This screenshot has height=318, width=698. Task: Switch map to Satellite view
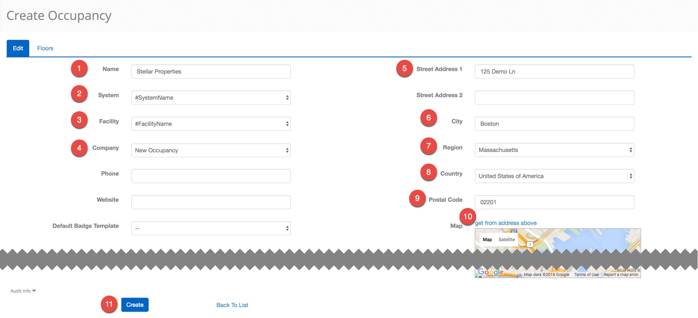pyautogui.click(x=506, y=240)
